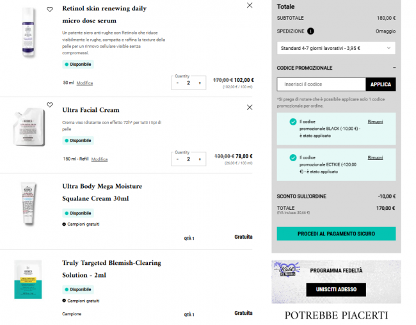Click the promo code input field
This screenshot has height=325, width=416.
(321, 84)
